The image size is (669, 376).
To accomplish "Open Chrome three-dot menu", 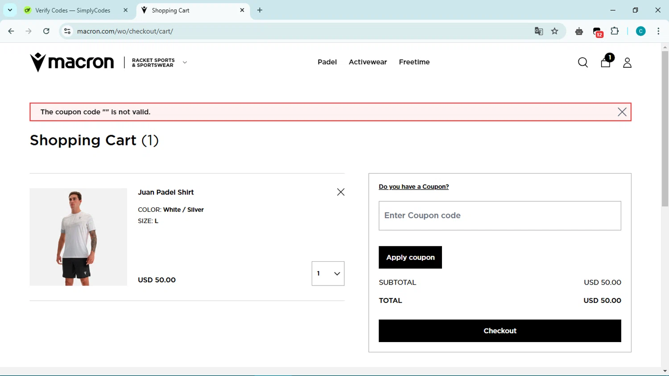I will point(658,31).
